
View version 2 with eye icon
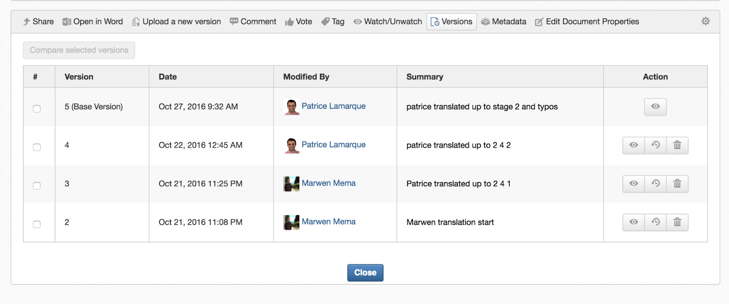point(634,222)
